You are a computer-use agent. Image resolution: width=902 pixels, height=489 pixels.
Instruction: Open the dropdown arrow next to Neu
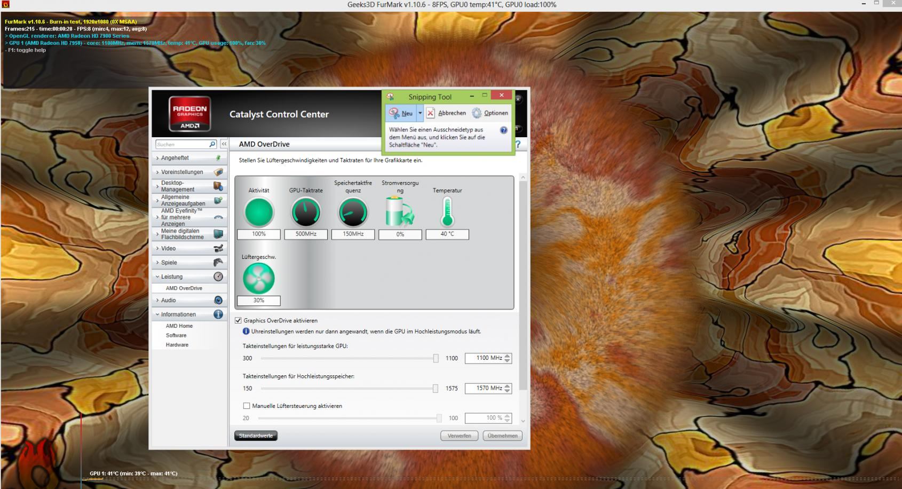pos(420,113)
